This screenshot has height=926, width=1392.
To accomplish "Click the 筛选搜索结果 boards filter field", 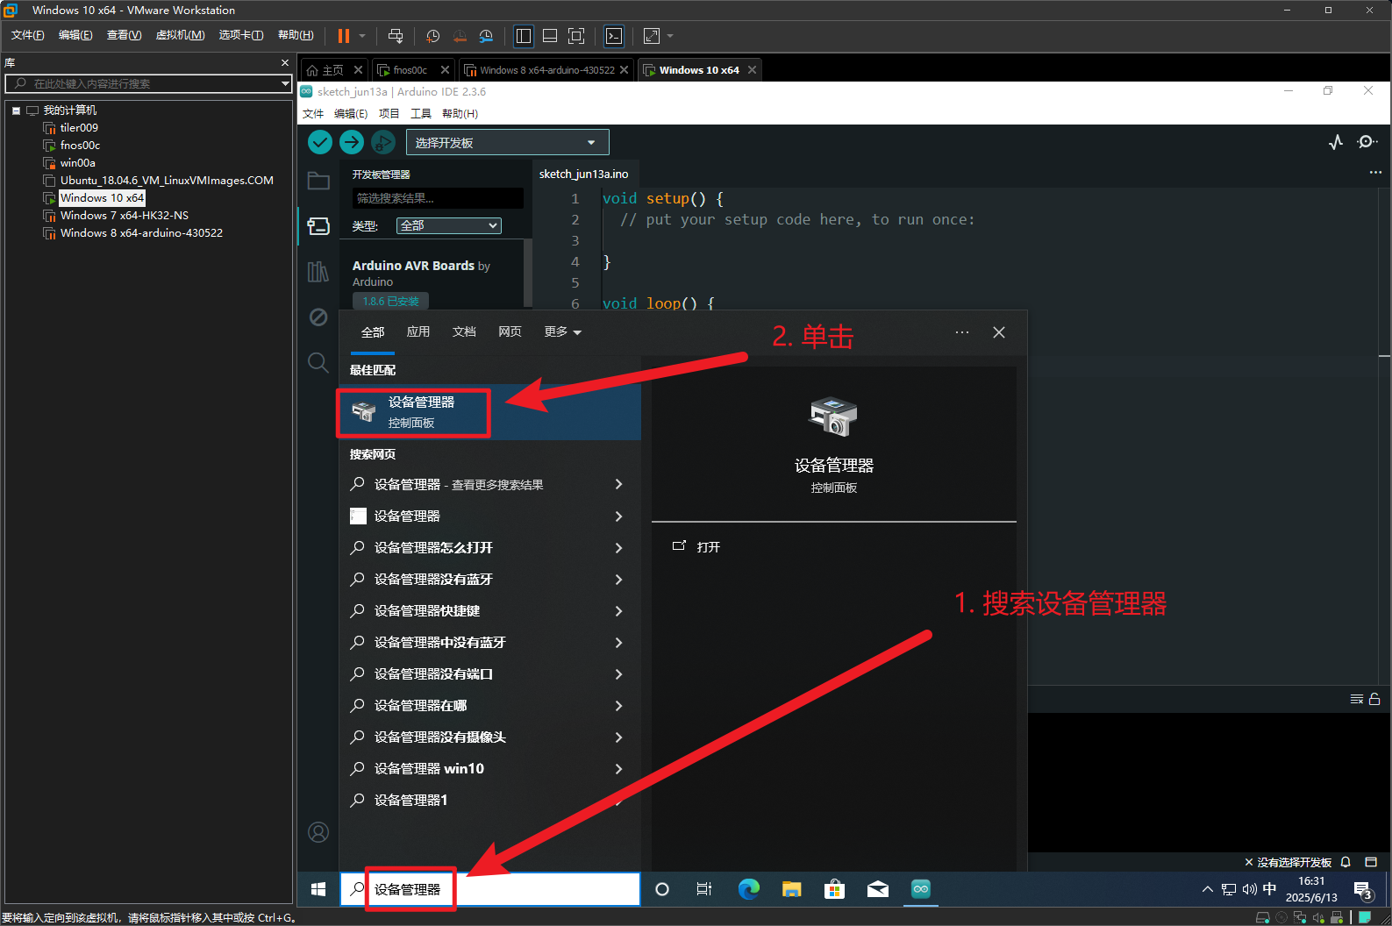I will tap(438, 198).
